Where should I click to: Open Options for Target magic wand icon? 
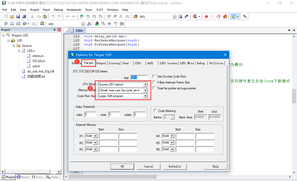click(x=89, y=24)
